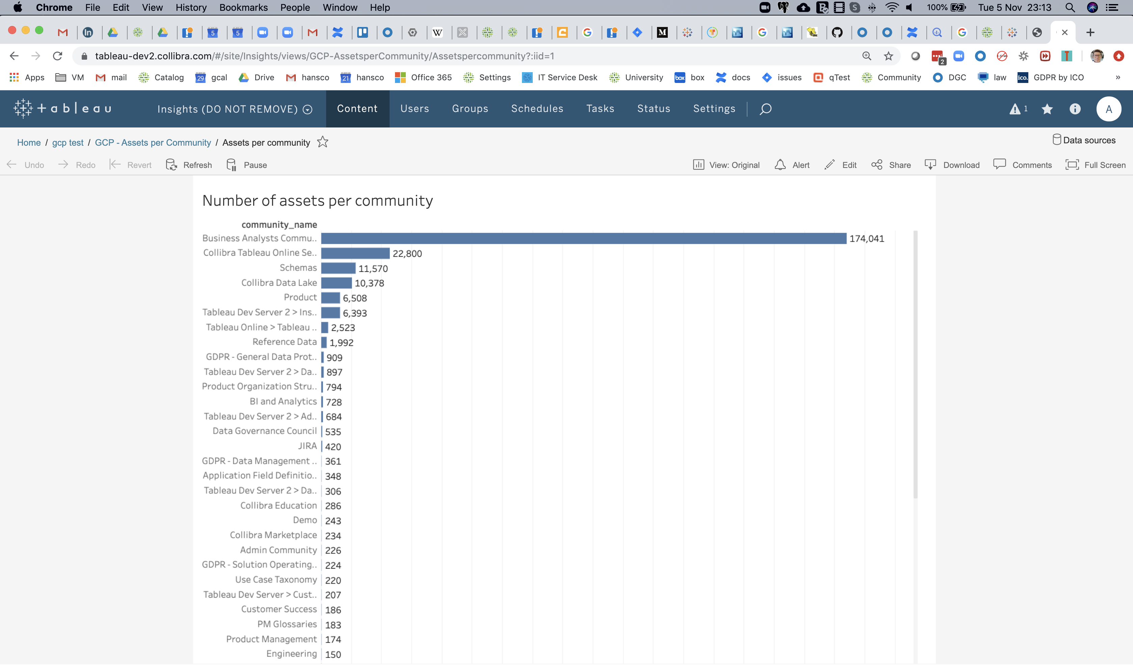Screen dimensions: 1133x665
Task: Select the Schedules tab
Action: point(537,109)
